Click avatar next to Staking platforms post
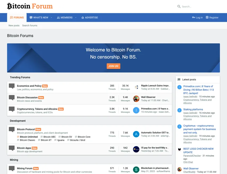This screenshot has width=227, height=174. click(x=179, y=110)
